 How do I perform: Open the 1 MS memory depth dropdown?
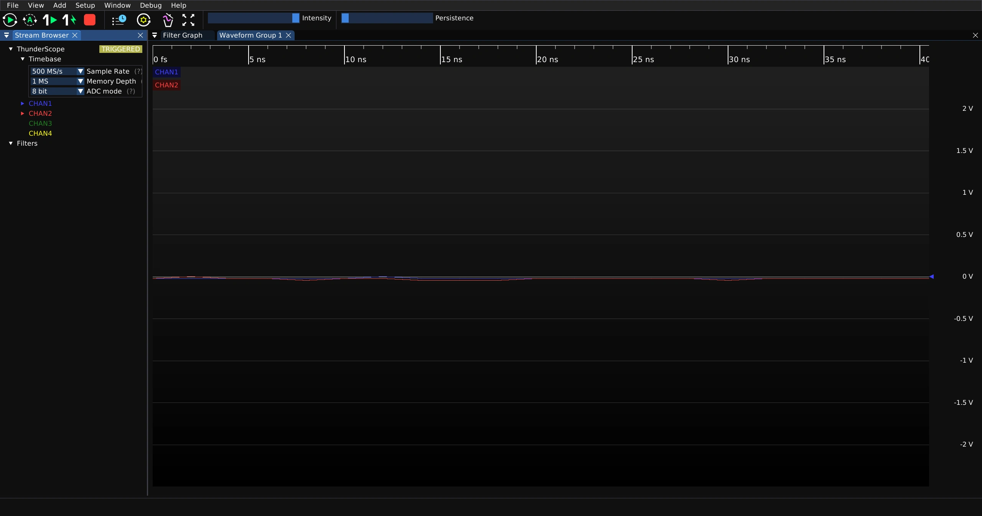coord(57,81)
